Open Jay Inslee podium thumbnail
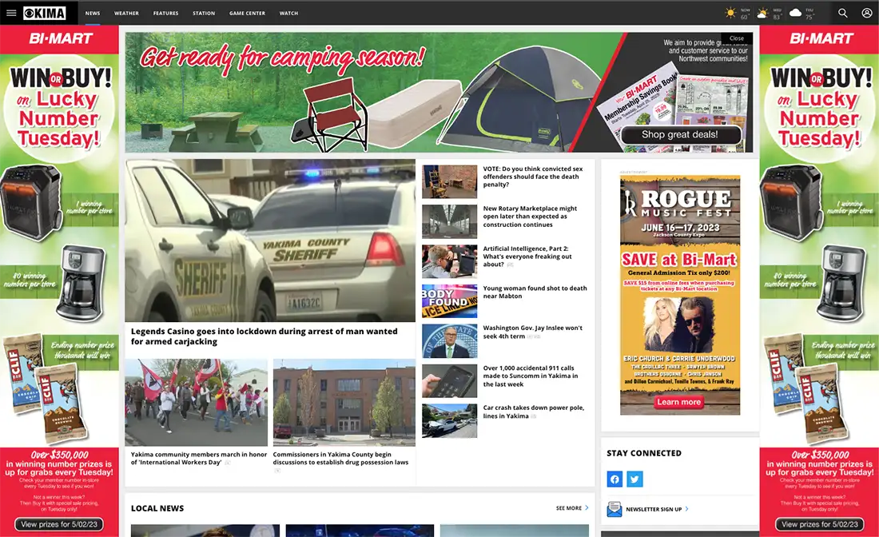Viewport: 879px width, 537px height. (x=450, y=340)
